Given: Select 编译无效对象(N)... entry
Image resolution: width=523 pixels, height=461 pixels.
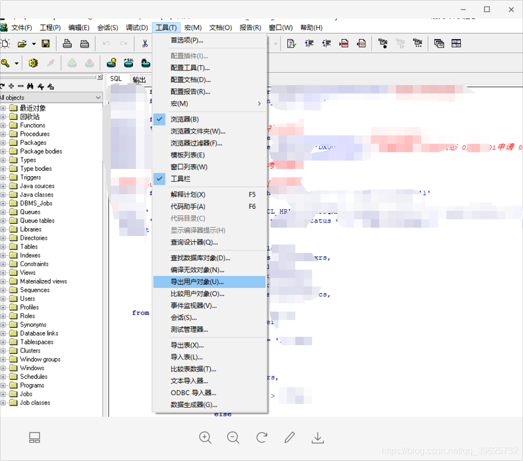Looking at the screenshot, I should coord(209,270).
